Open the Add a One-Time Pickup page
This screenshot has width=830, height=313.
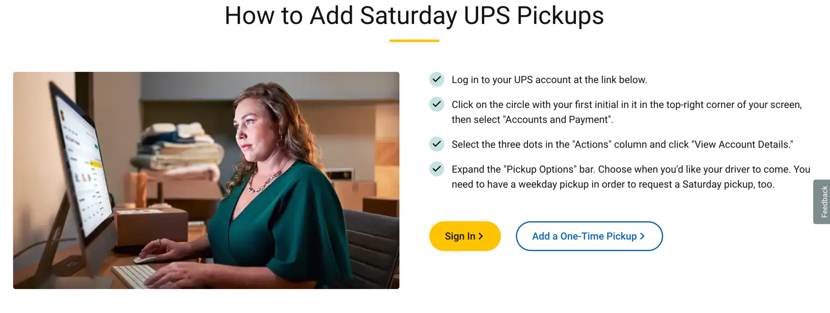[588, 236]
